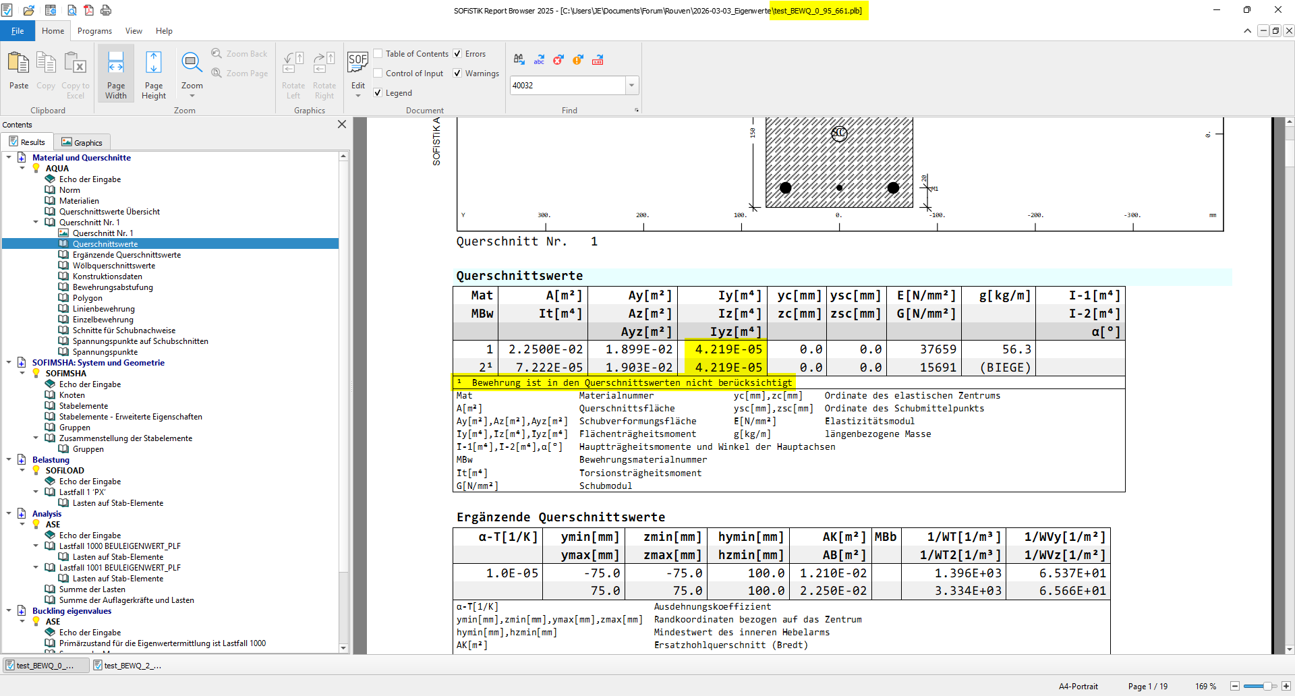1295x696 pixels.
Task: Uncheck the Warnings checkbox
Action: [458, 74]
